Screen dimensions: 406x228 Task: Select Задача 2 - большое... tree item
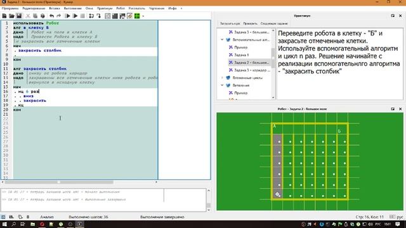click(249, 63)
